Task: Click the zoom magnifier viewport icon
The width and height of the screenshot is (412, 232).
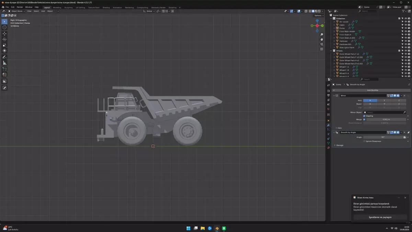Action: tap(322, 34)
